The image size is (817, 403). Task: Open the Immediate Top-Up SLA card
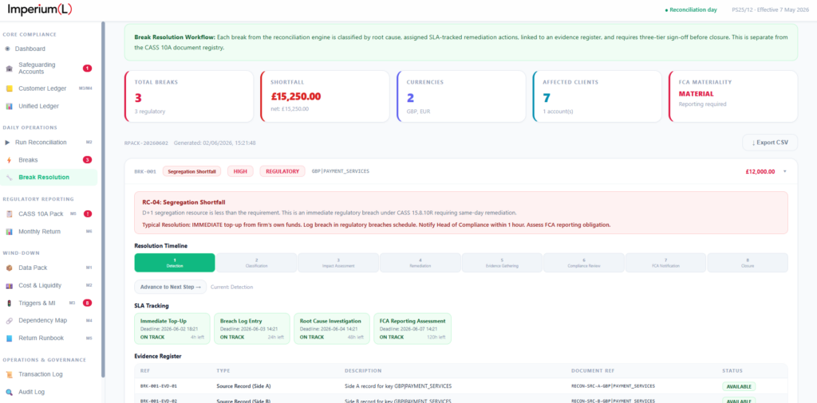[x=172, y=329]
